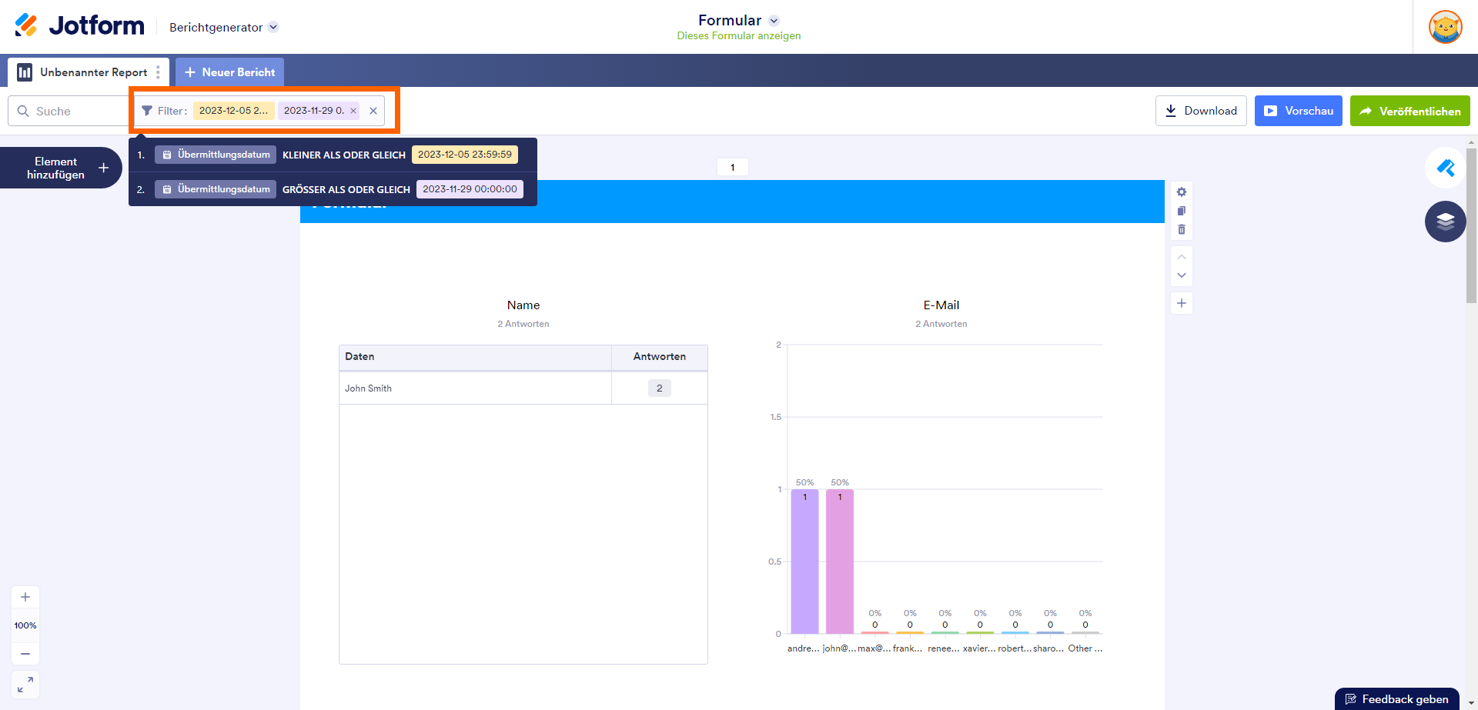Viewport: 1478px width, 710px height.
Task: Expand the Formular title dropdown
Action: (774, 21)
